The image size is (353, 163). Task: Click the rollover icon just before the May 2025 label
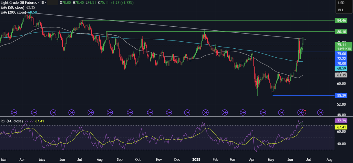click(263, 112)
